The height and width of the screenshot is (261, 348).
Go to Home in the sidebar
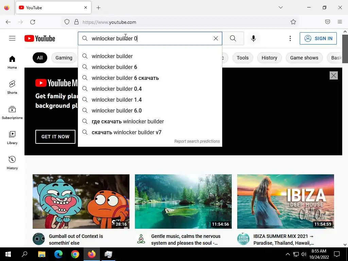(12, 63)
